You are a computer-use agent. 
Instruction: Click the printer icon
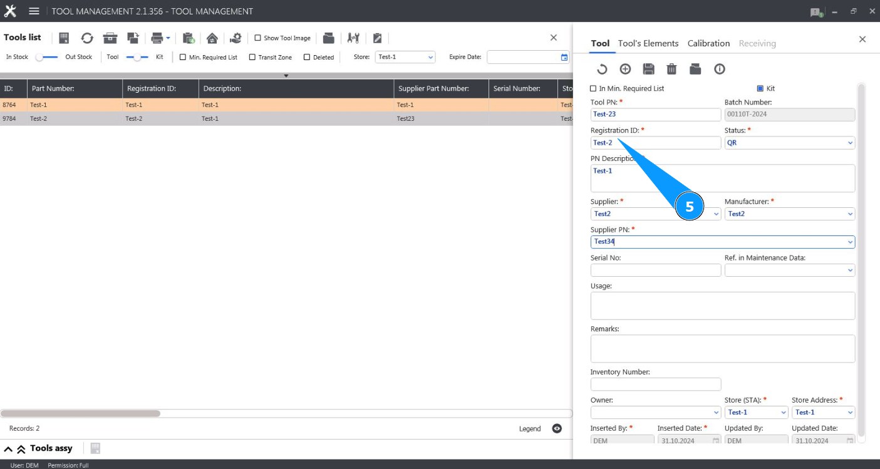pos(157,38)
